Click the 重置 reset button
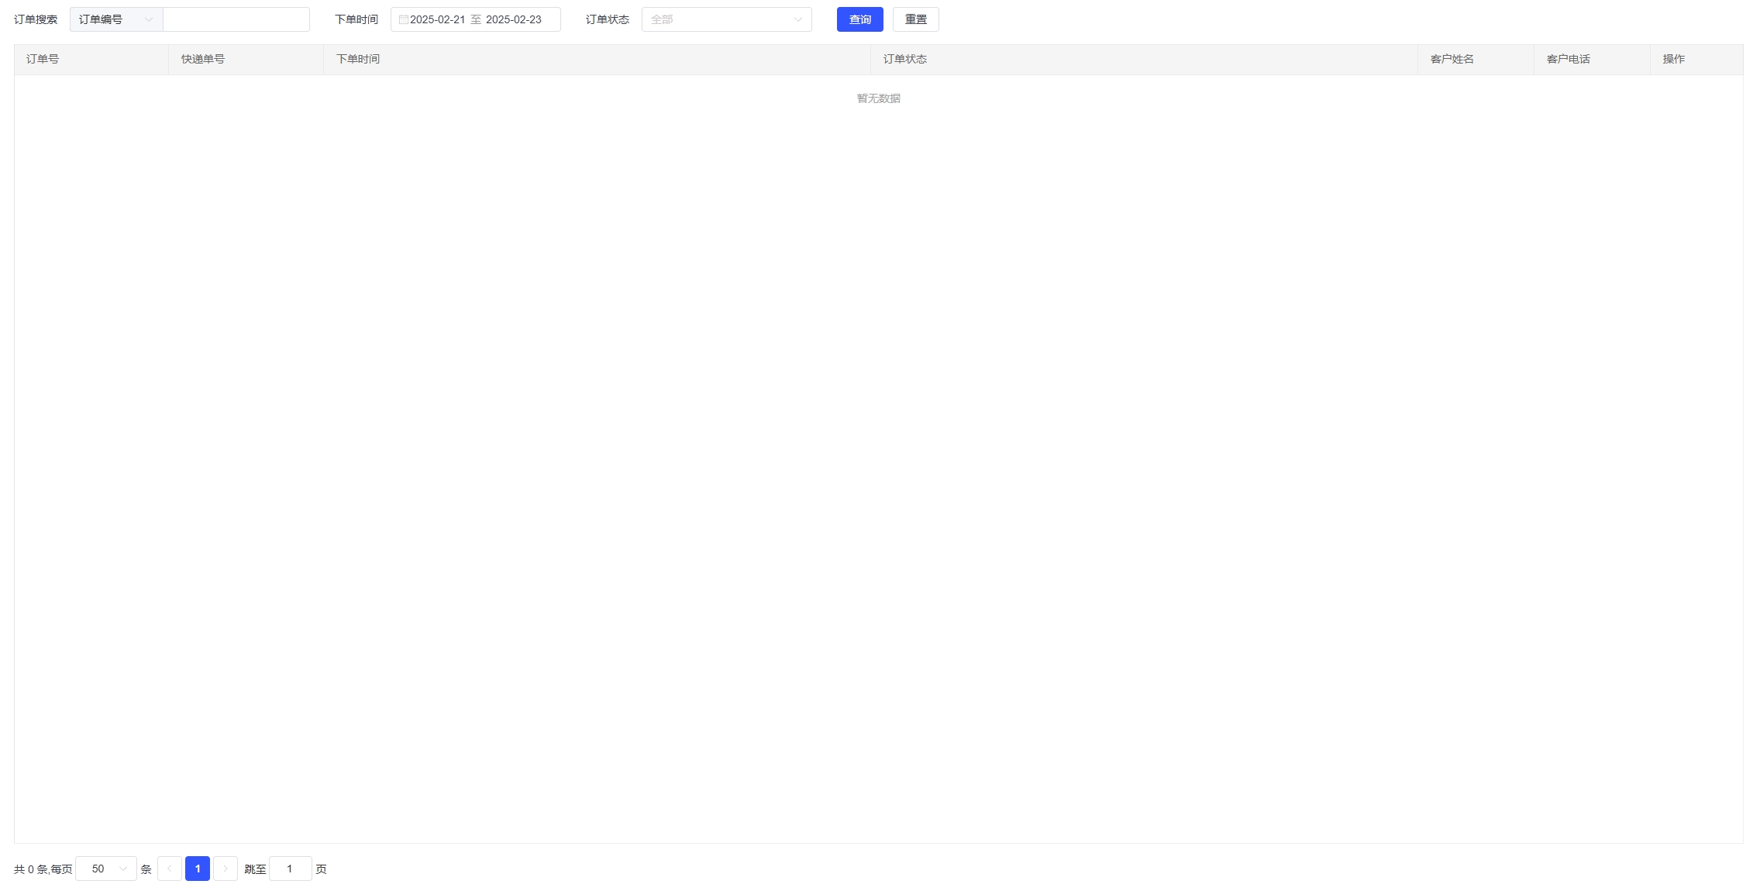This screenshot has height=891, width=1753. (x=915, y=19)
